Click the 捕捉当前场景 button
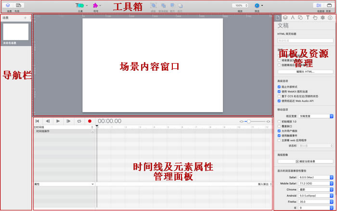337x211 pixels. [x=305, y=160]
